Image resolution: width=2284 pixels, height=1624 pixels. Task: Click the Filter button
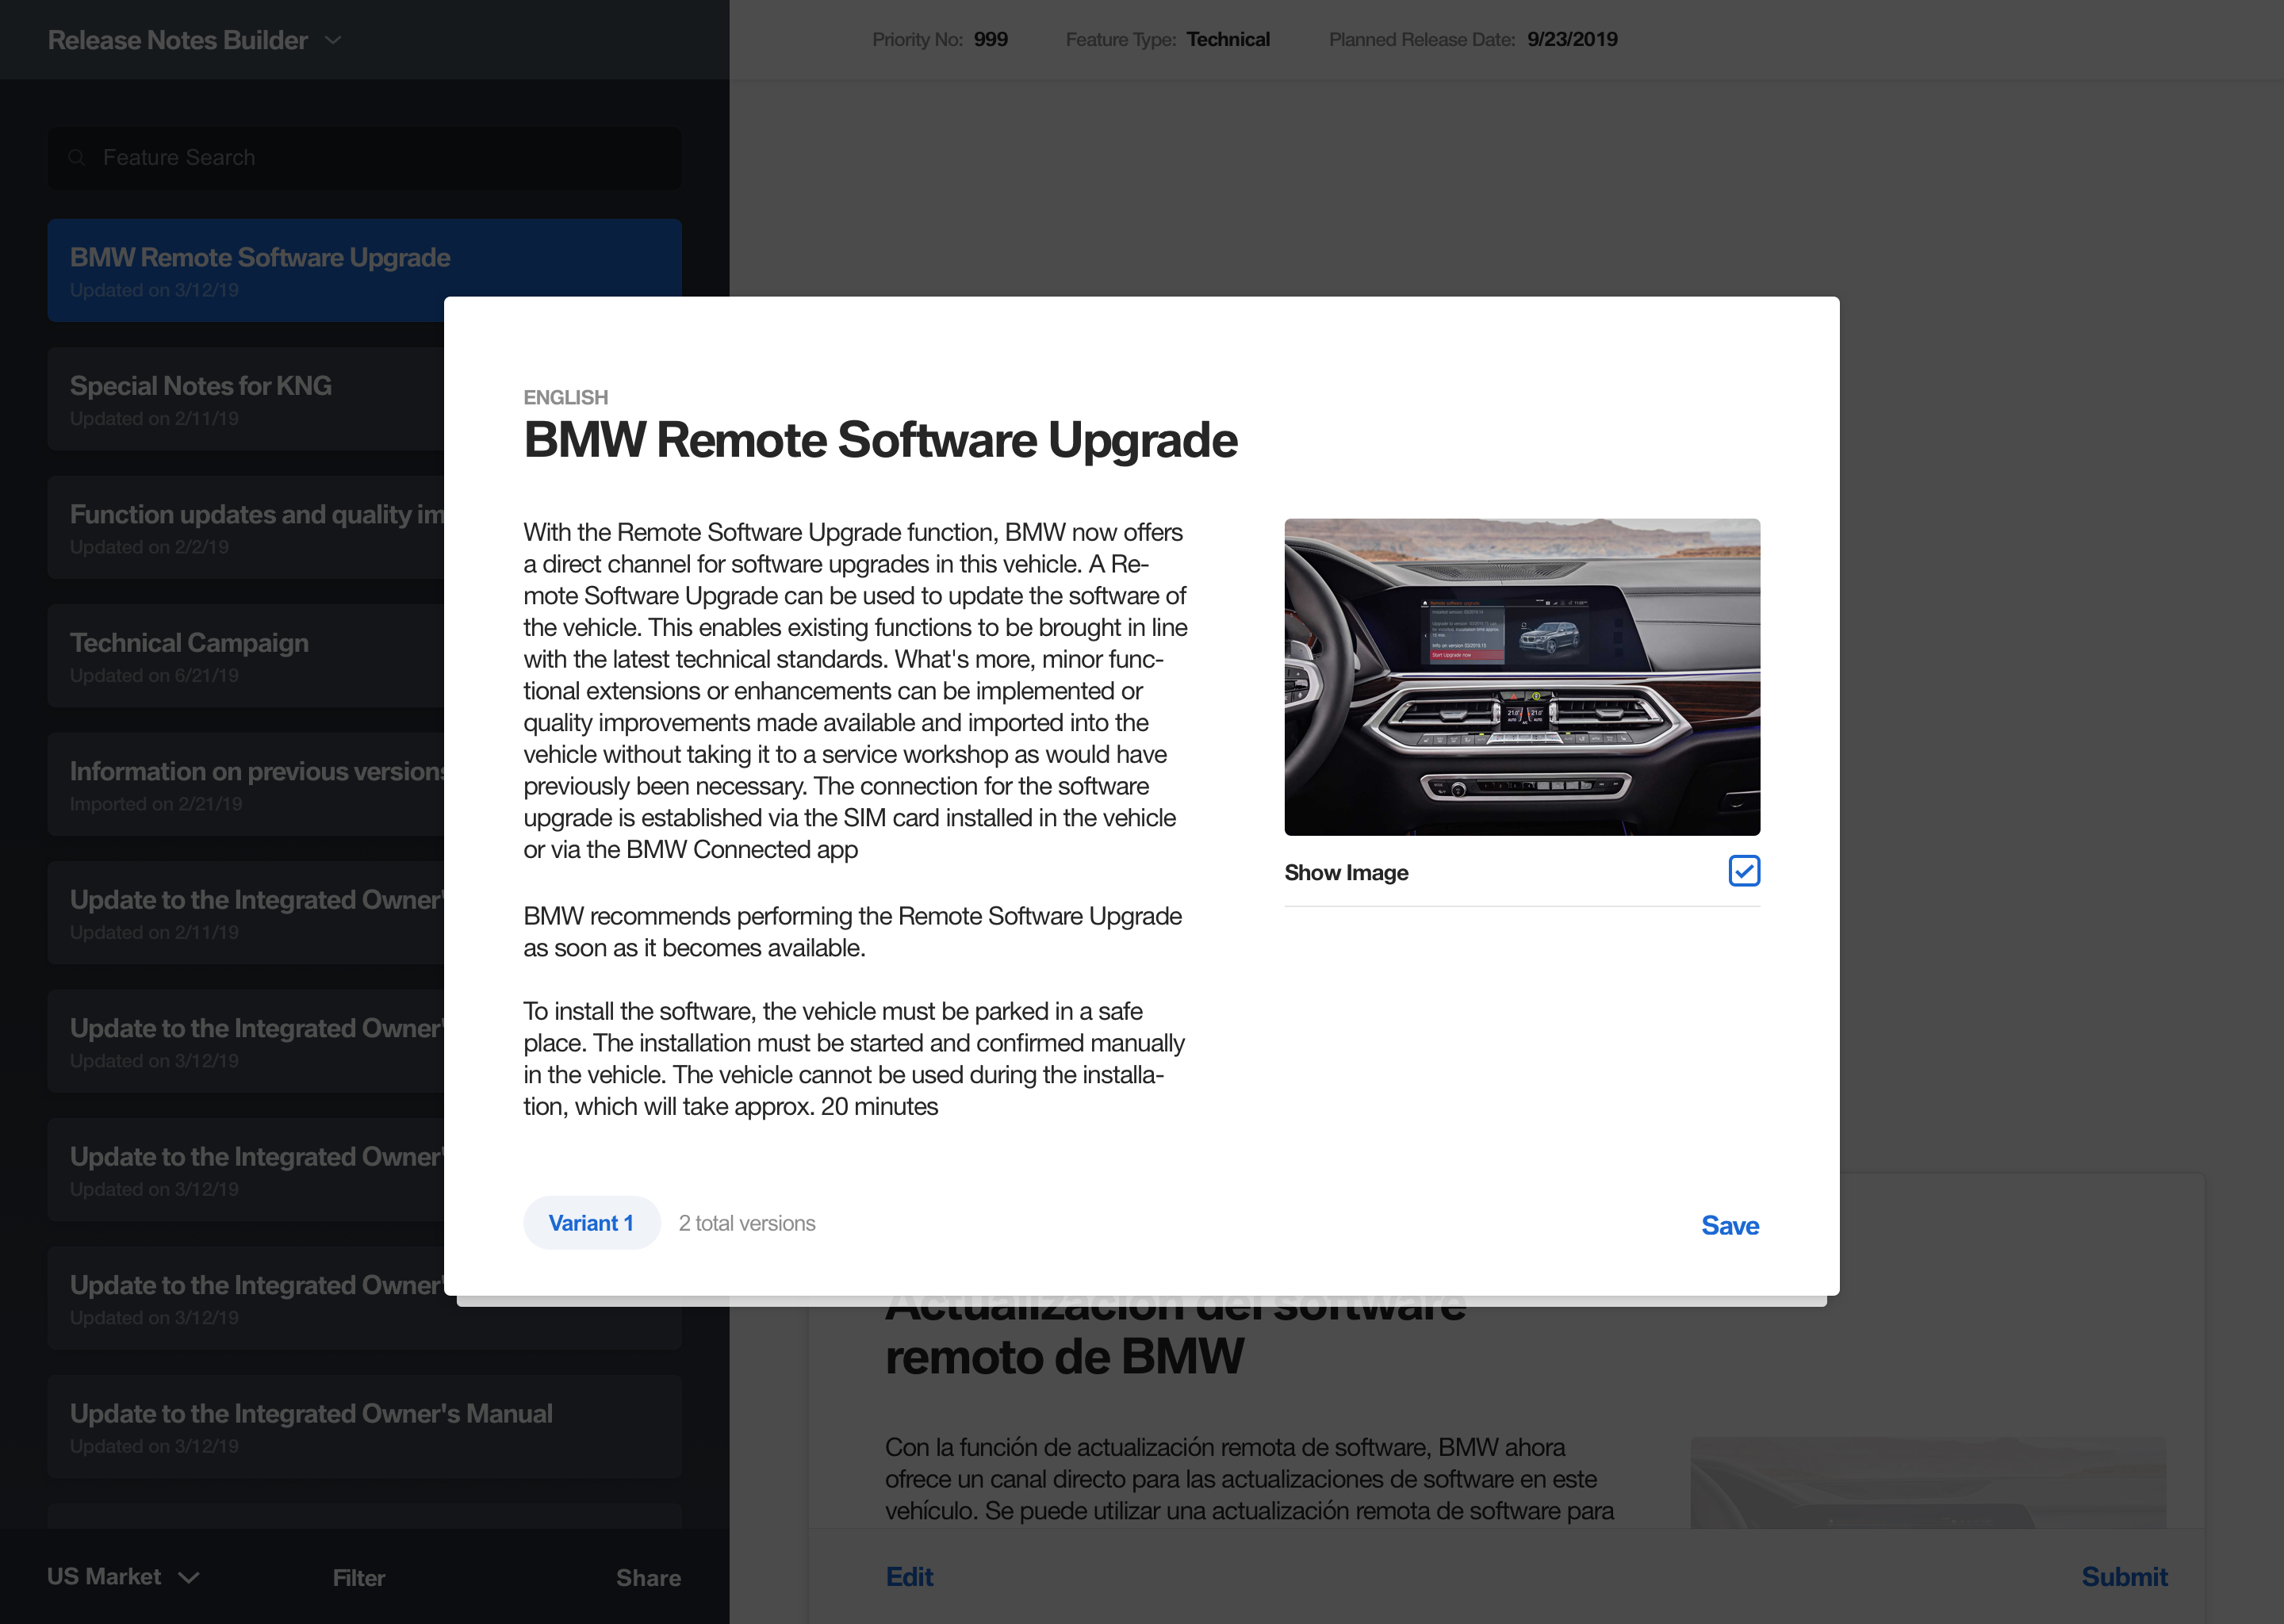[359, 1578]
